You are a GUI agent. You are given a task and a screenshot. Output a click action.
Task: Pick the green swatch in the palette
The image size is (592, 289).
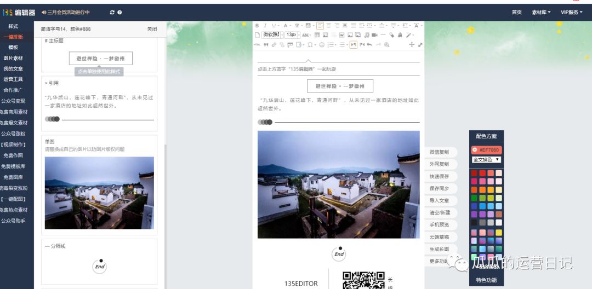click(x=474, y=198)
